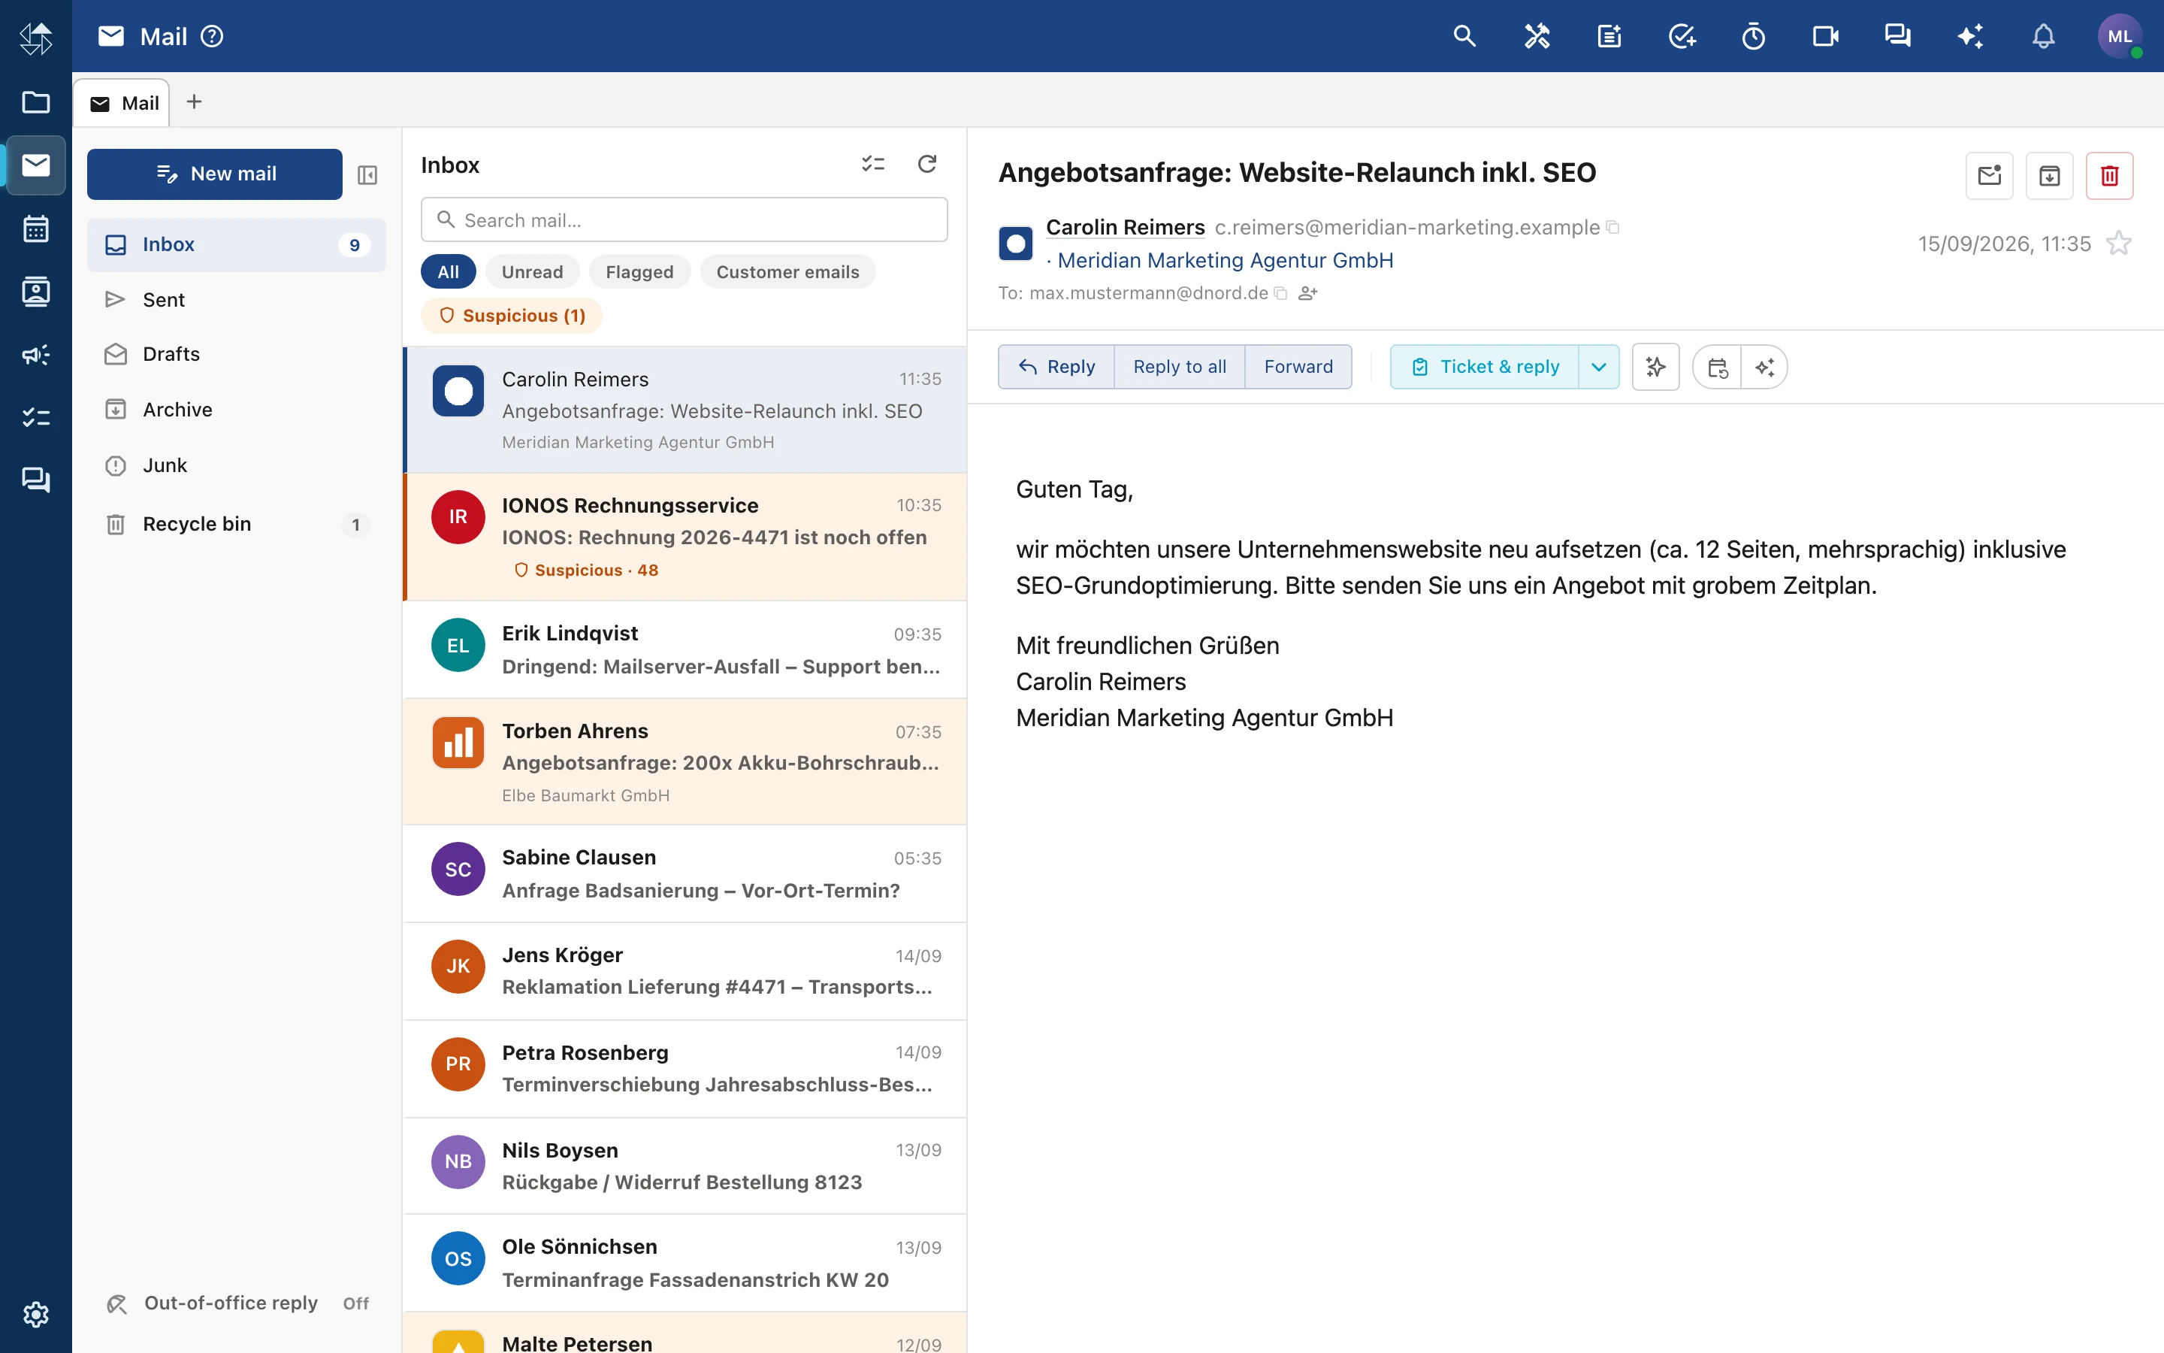
Task: Open the Recycle bin folder
Action: point(236,523)
